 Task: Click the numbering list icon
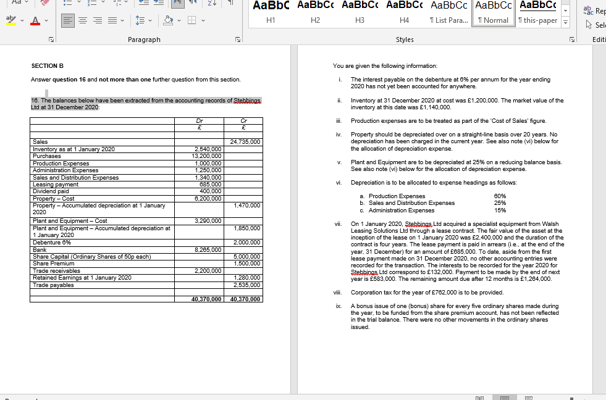pos(92,2)
